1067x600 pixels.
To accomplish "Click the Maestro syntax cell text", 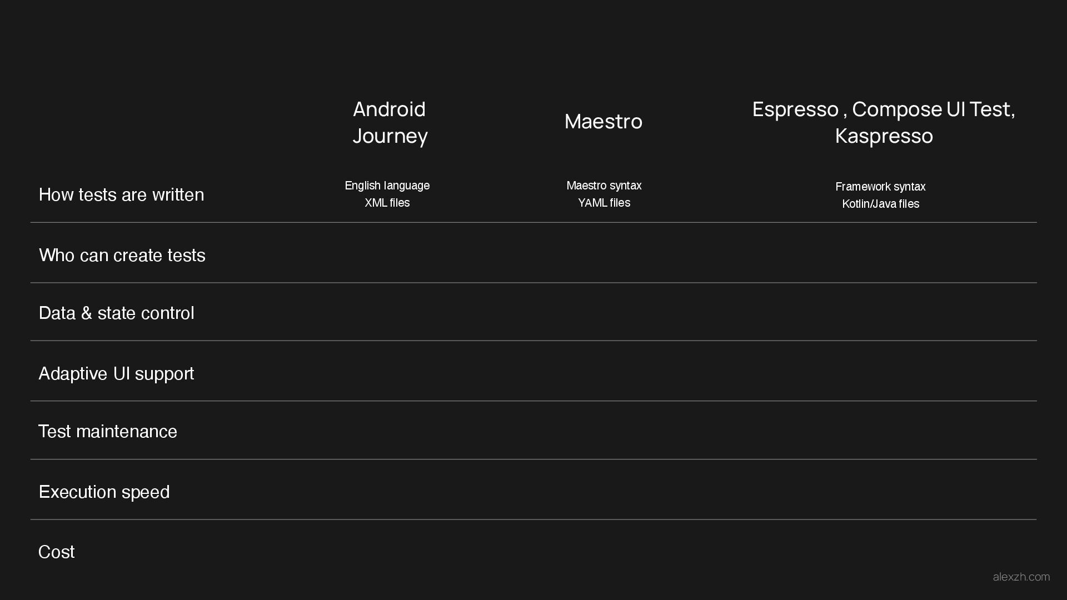I will click(604, 186).
